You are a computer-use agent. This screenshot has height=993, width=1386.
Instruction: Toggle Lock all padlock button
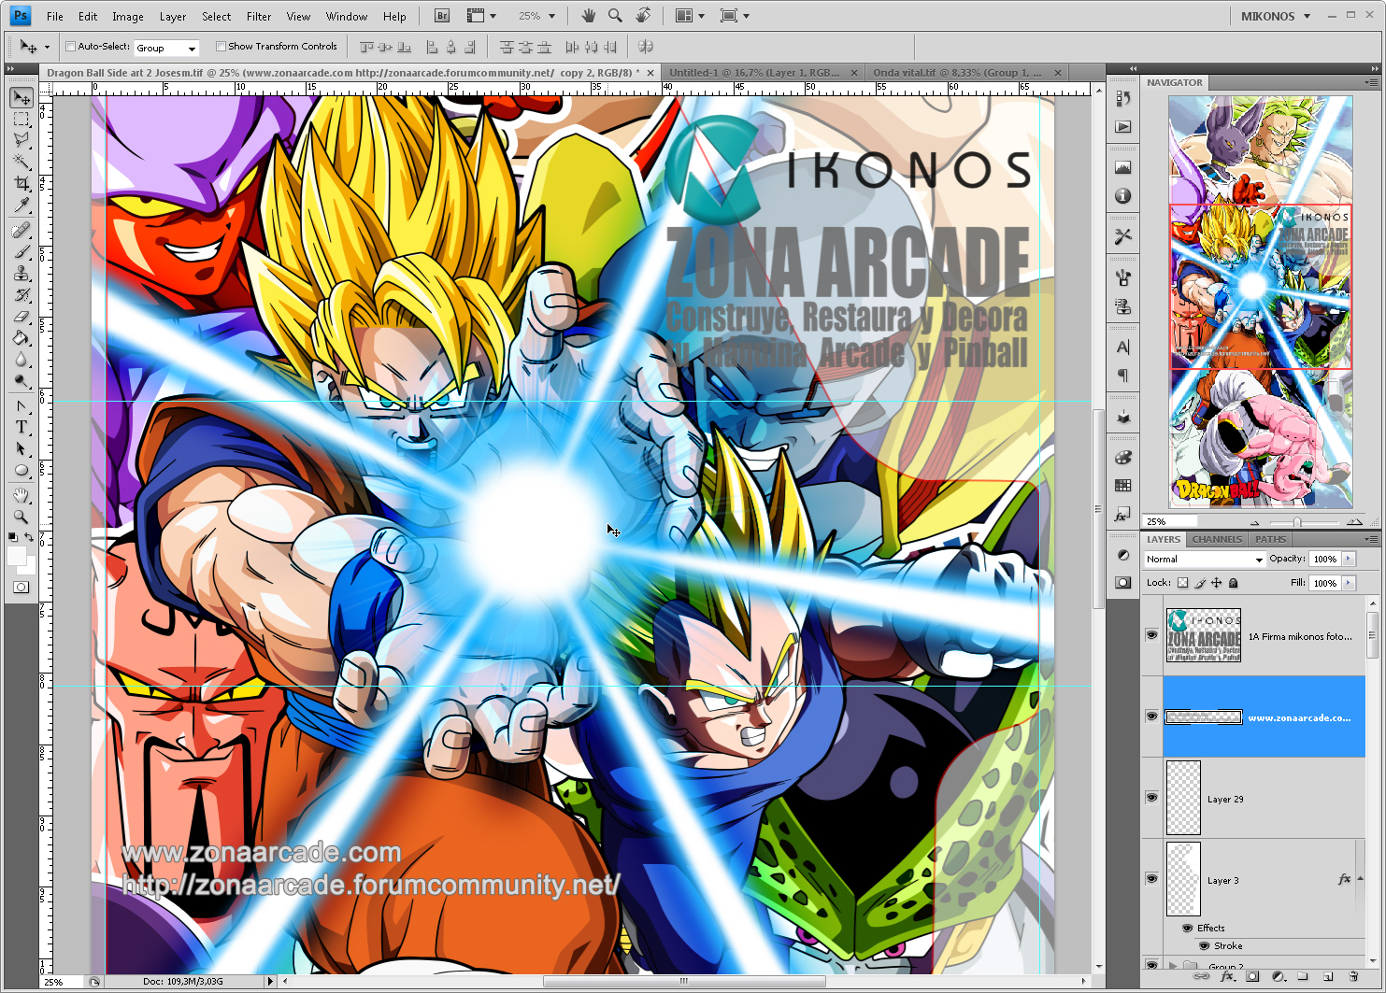[x=1233, y=583]
